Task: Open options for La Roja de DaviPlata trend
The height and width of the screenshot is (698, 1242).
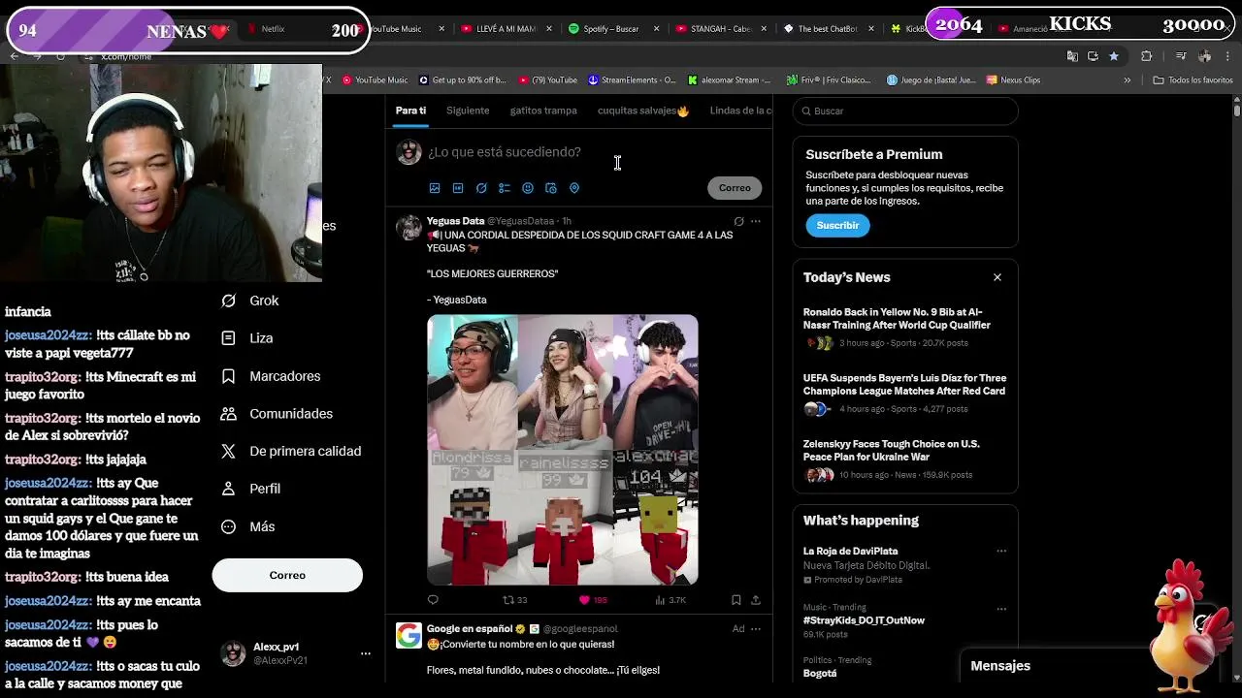Action: 1001,551
